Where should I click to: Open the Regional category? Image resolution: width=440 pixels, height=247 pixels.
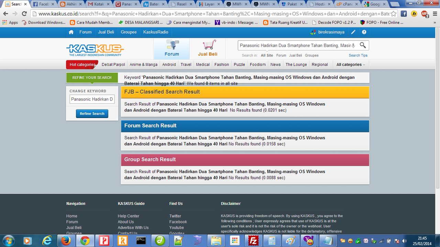click(320, 64)
